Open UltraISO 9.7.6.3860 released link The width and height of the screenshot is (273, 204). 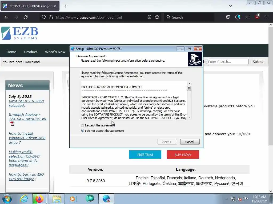tap(26, 103)
